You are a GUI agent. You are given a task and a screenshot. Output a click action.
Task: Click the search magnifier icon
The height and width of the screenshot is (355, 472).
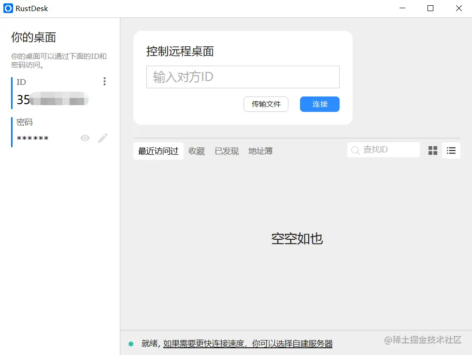click(x=355, y=150)
